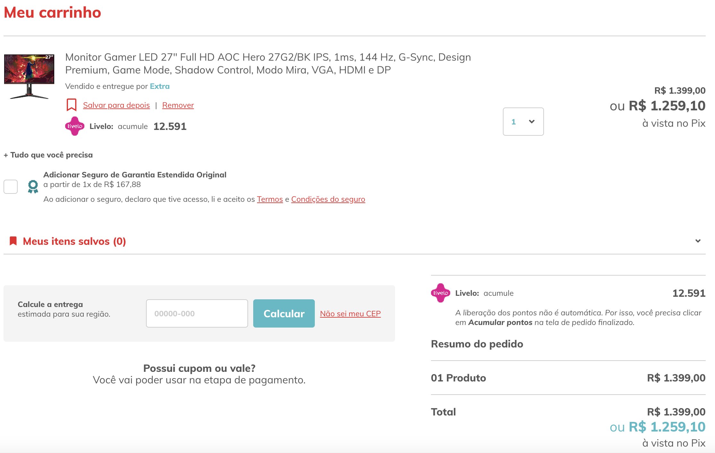Open the insurance Termos link
The width and height of the screenshot is (715, 453).
[270, 199]
